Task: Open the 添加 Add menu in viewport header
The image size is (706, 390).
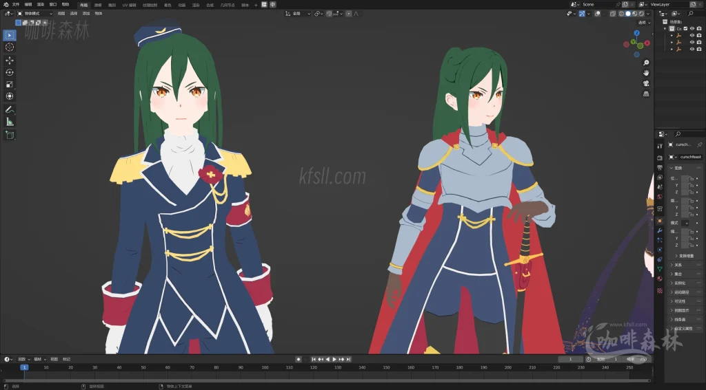Action: pyautogui.click(x=85, y=14)
